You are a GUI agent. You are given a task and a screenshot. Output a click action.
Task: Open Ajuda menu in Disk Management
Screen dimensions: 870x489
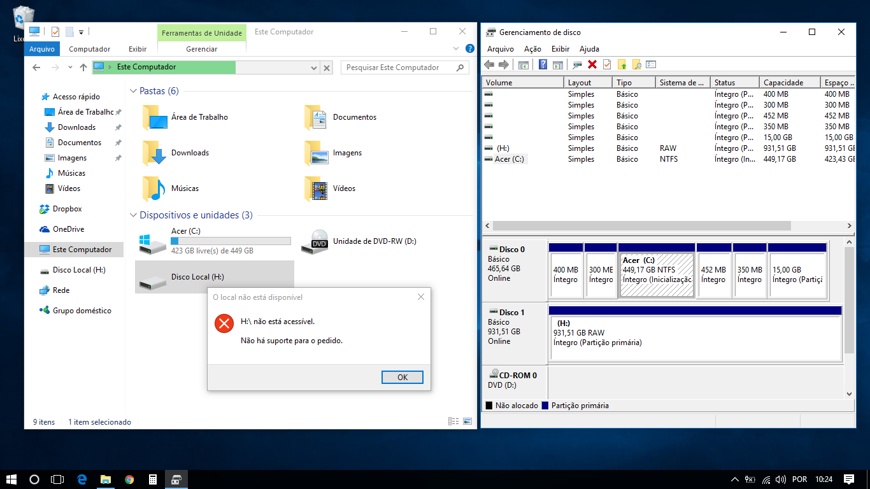(589, 49)
